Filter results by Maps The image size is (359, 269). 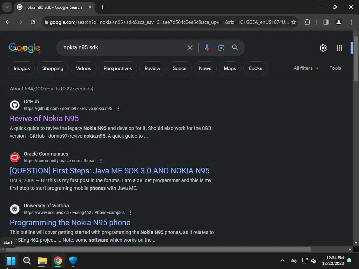click(x=230, y=68)
